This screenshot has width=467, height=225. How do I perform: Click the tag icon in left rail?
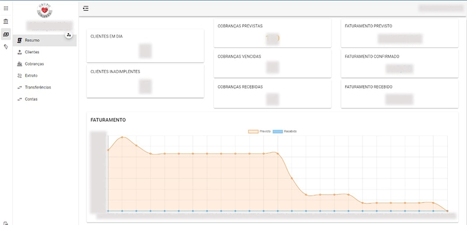tap(6, 47)
